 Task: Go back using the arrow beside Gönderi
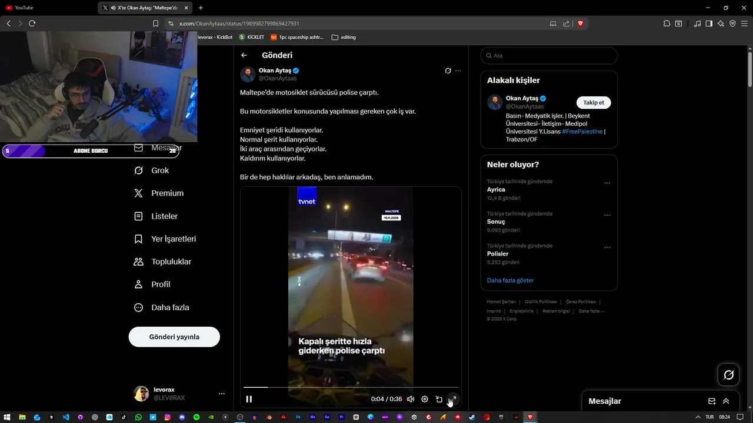(244, 55)
